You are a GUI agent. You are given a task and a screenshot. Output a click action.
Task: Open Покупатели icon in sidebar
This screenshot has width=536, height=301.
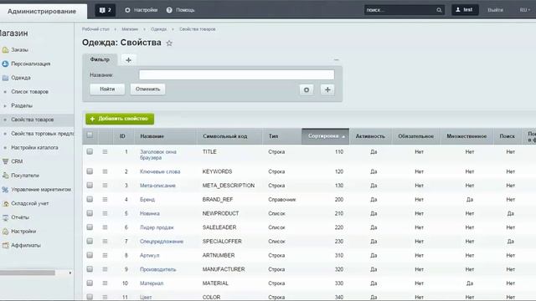5,176
